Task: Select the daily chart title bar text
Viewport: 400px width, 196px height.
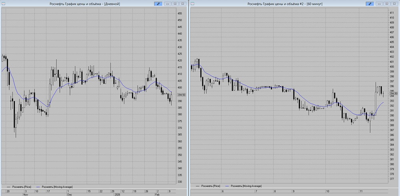Action: pyautogui.click(x=85, y=4)
